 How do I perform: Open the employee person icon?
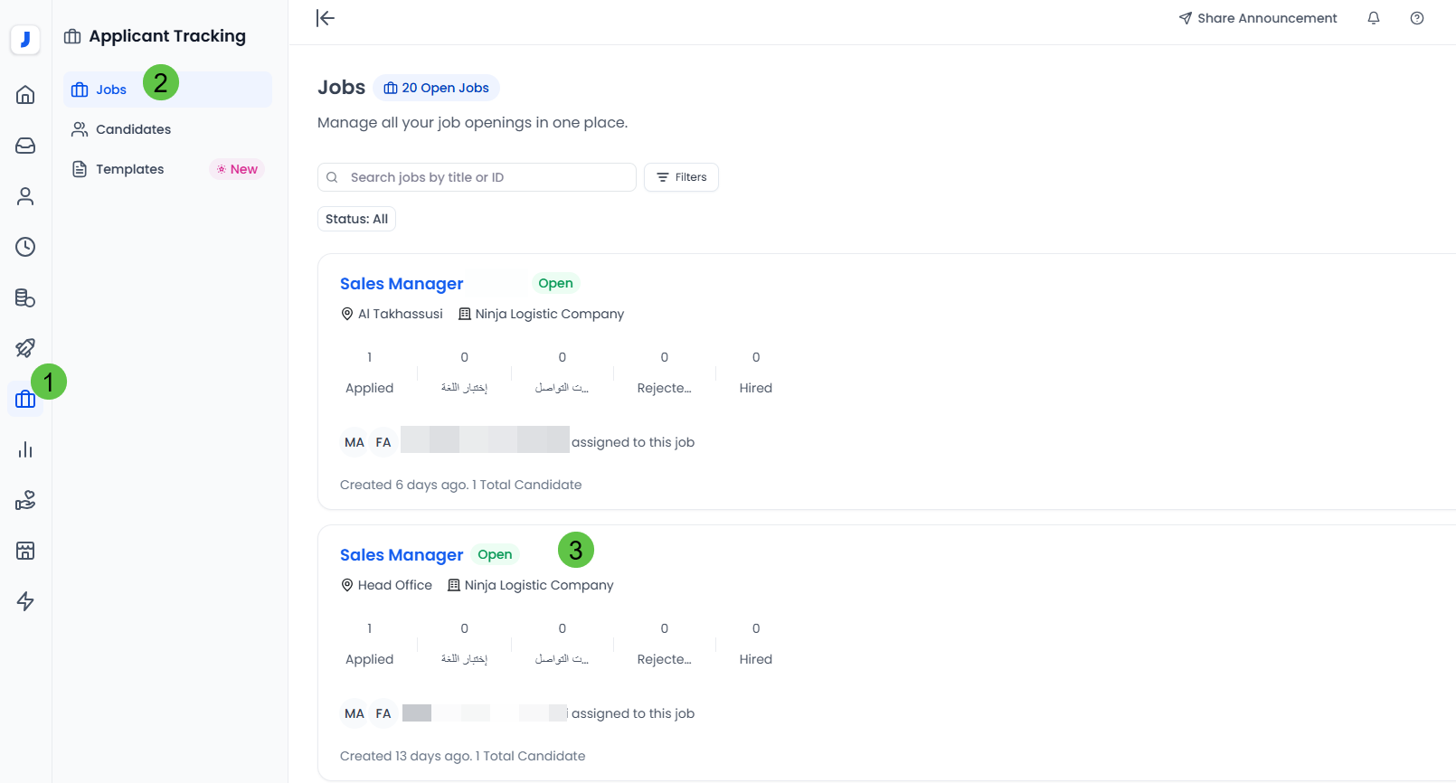click(25, 196)
